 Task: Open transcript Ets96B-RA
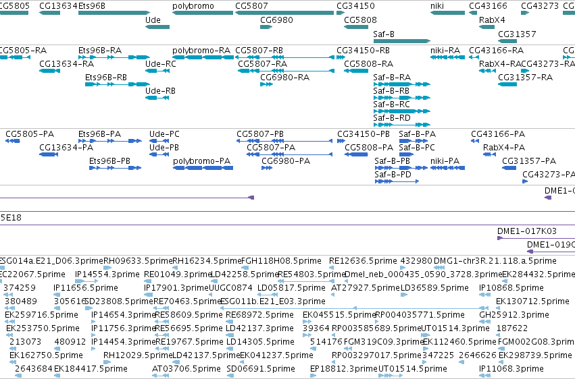pos(114,57)
